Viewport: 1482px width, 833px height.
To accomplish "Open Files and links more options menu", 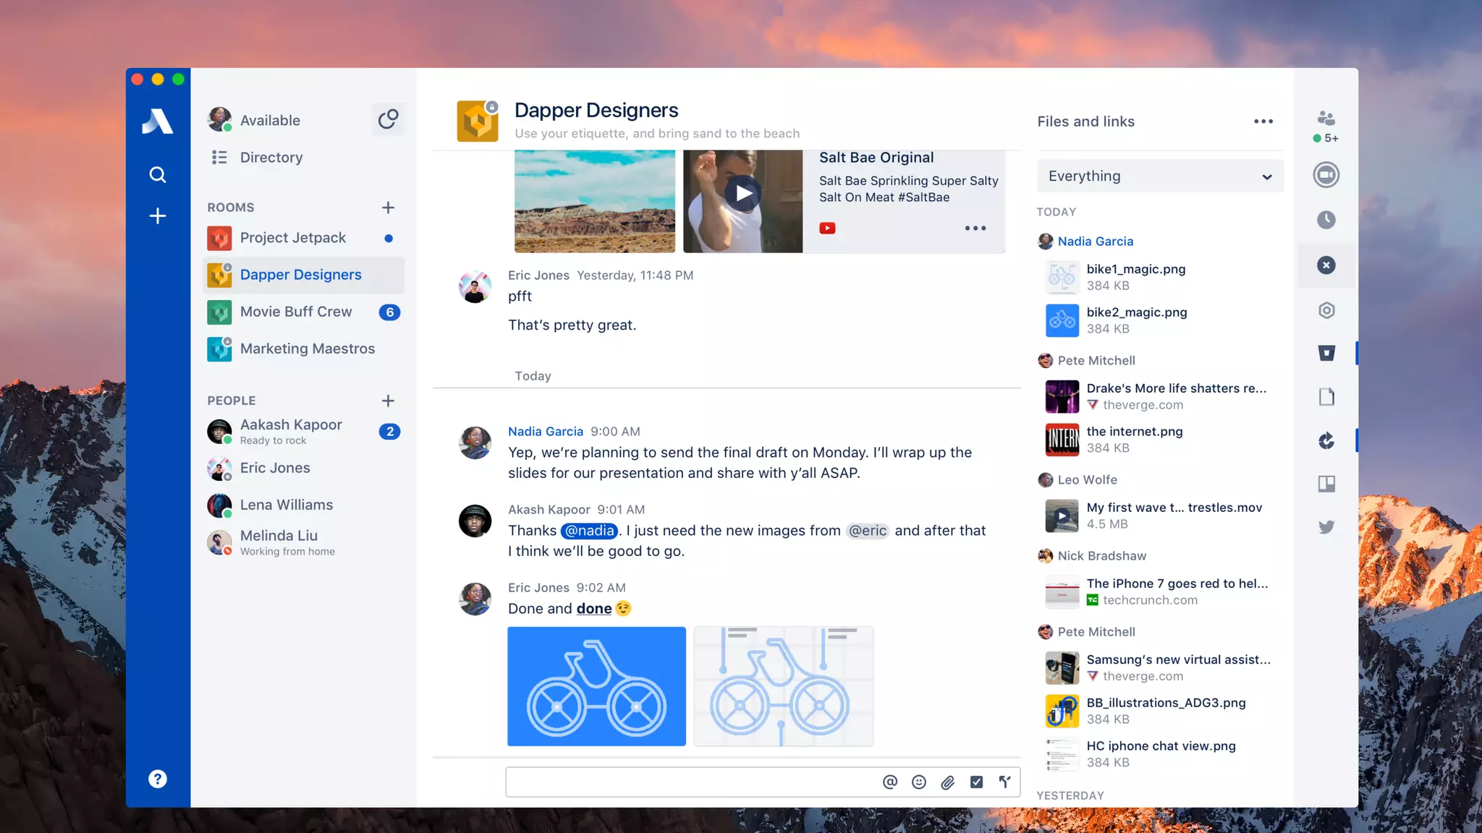I will [x=1263, y=121].
